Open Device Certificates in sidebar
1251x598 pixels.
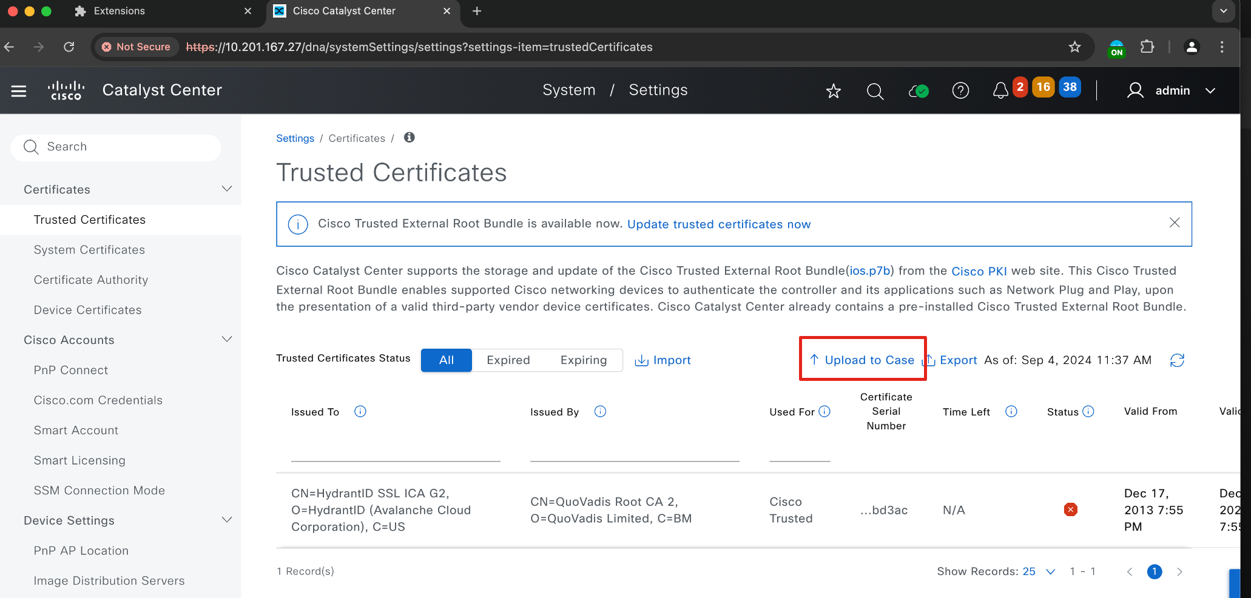tap(87, 310)
